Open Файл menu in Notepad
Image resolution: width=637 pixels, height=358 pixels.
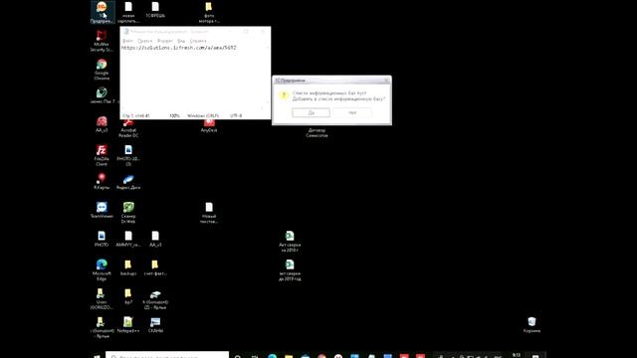127,41
